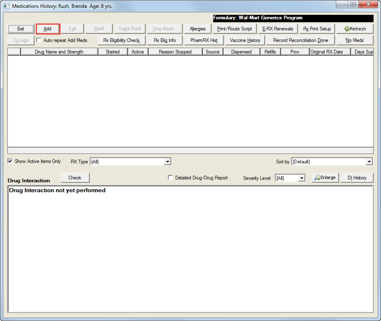Click the Enlarge magnifier button
Viewport: 381px width, 321px height.
pyautogui.click(x=325, y=178)
